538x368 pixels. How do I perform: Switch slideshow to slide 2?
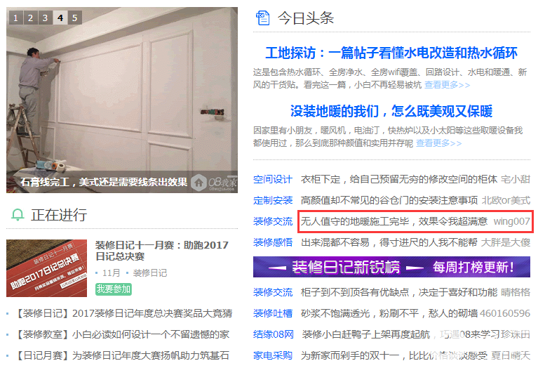(x=31, y=18)
